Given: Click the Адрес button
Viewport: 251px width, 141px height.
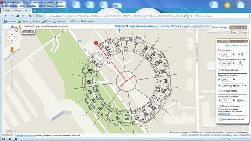Looking at the screenshot, I should click(x=28, y=32).
